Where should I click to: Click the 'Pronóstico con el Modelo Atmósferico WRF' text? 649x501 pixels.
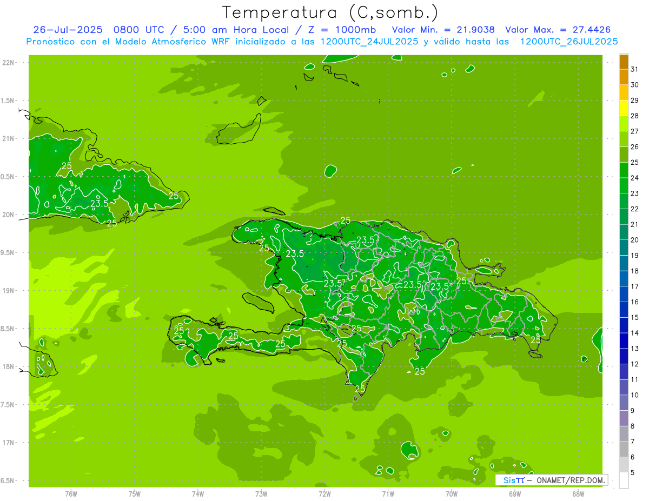pos(129,42)
